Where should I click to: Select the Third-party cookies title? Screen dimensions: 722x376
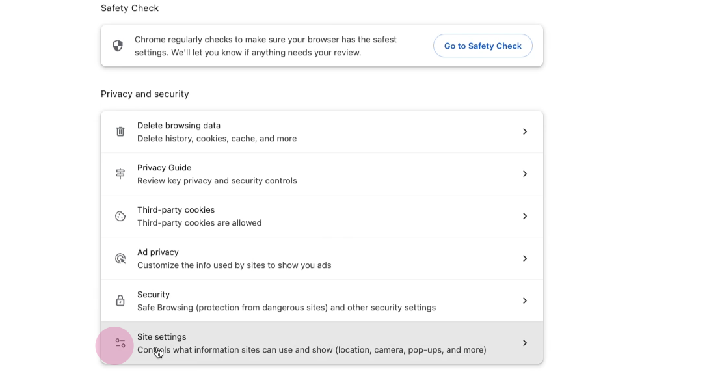point(176,210)
